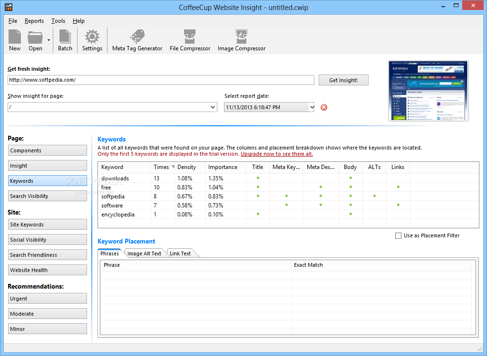Click the ALTs column header

[x=374, y=167]
